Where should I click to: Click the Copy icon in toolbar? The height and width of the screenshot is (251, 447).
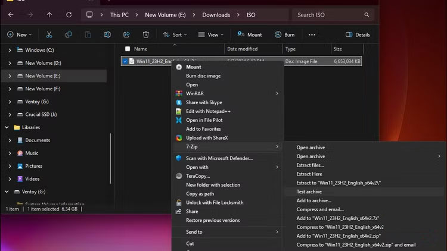pos(69,34)
